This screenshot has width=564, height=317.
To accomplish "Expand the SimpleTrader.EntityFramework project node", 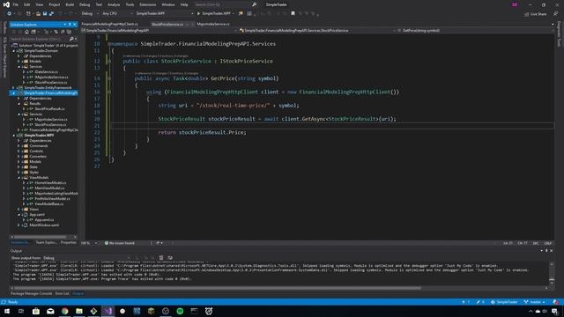I will (x=14, y=88).
